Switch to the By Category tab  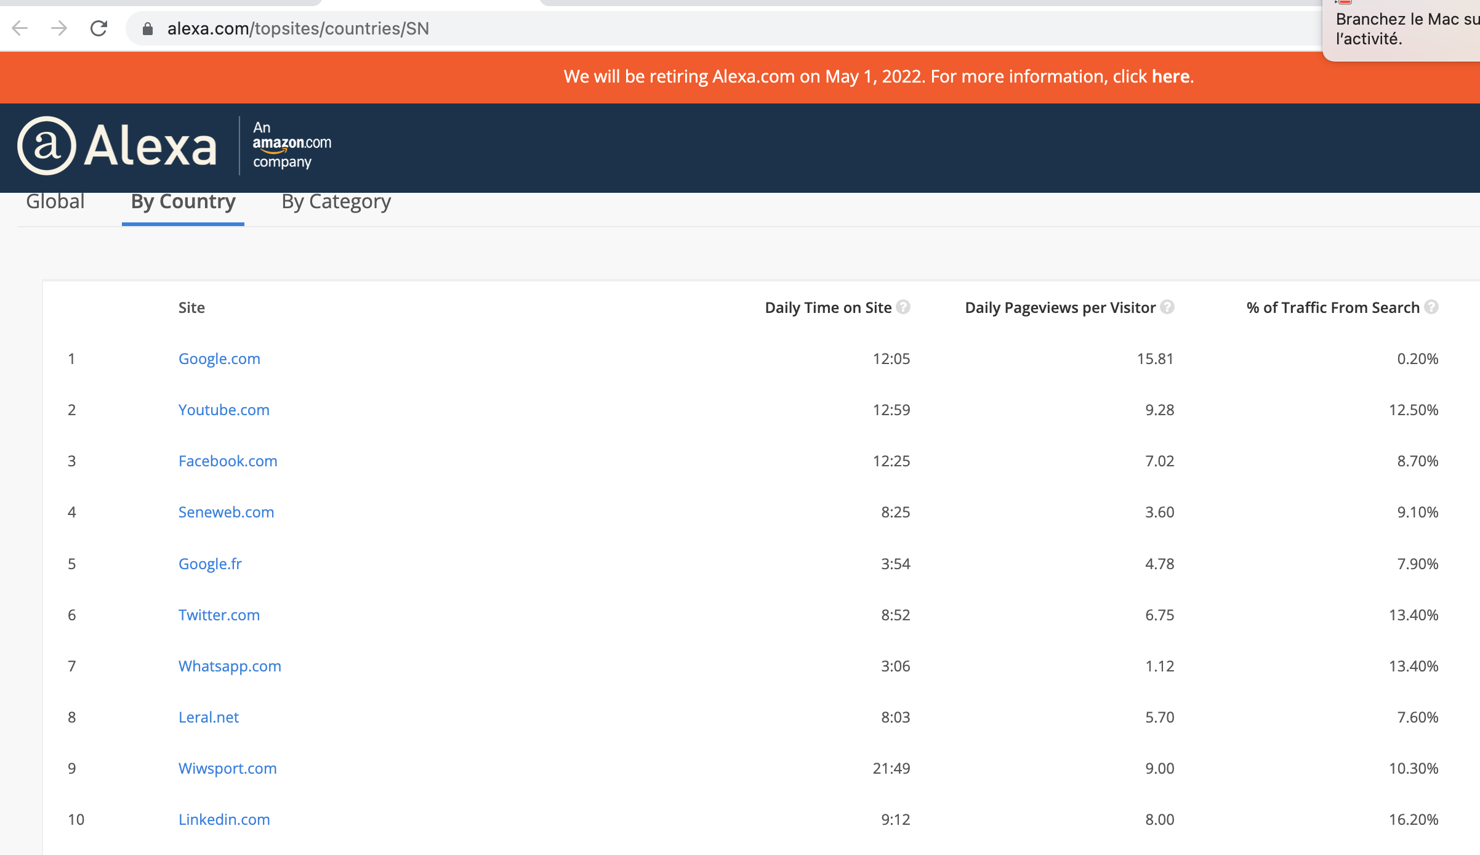pos(336,202)
